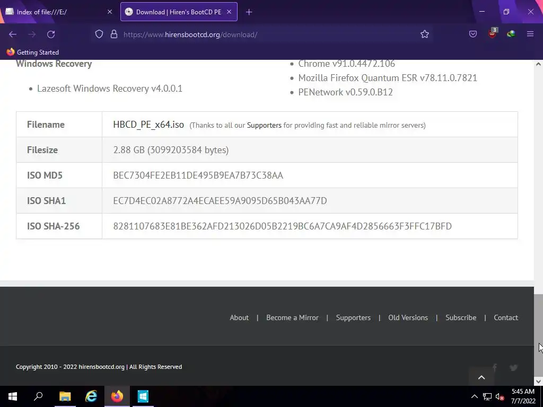Open the Contact footer link
Screen dimensions: 543x407
(506, 317)
